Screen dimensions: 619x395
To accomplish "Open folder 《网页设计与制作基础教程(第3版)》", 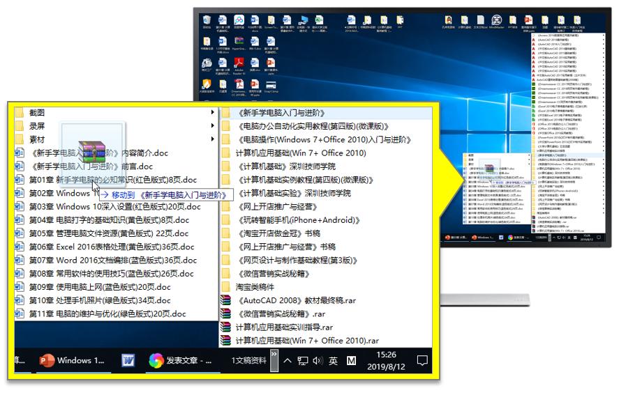I will (x=297, y=260).
